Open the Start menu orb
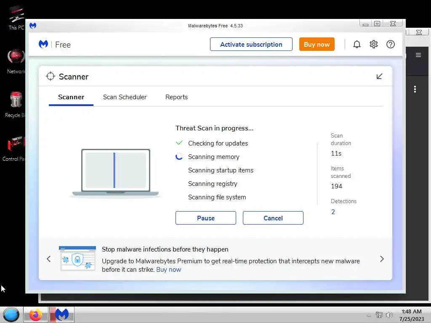 click(11, 315)
